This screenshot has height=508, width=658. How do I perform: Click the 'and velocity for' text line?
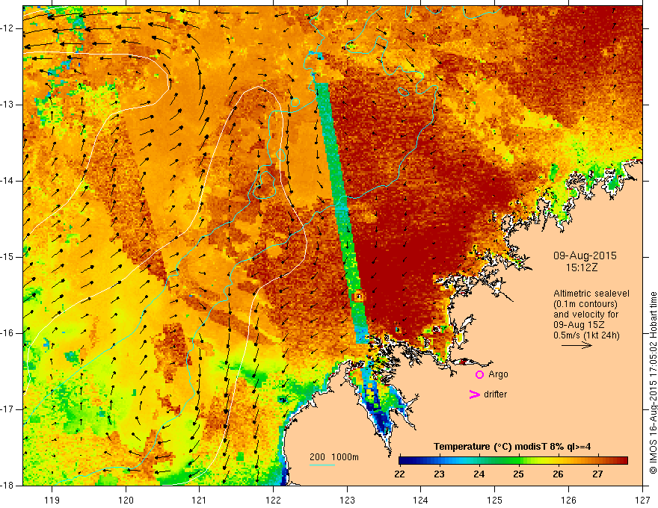pos(585,315)
